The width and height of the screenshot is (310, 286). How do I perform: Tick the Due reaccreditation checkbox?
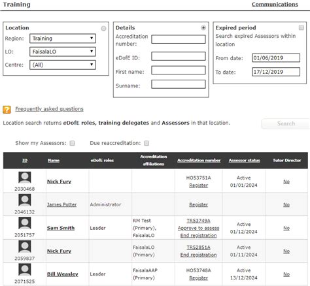[146, 143]
